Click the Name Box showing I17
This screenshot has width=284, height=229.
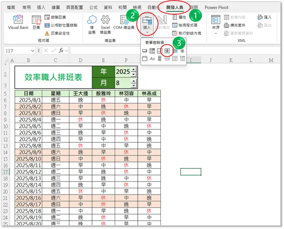coord(17,51)
